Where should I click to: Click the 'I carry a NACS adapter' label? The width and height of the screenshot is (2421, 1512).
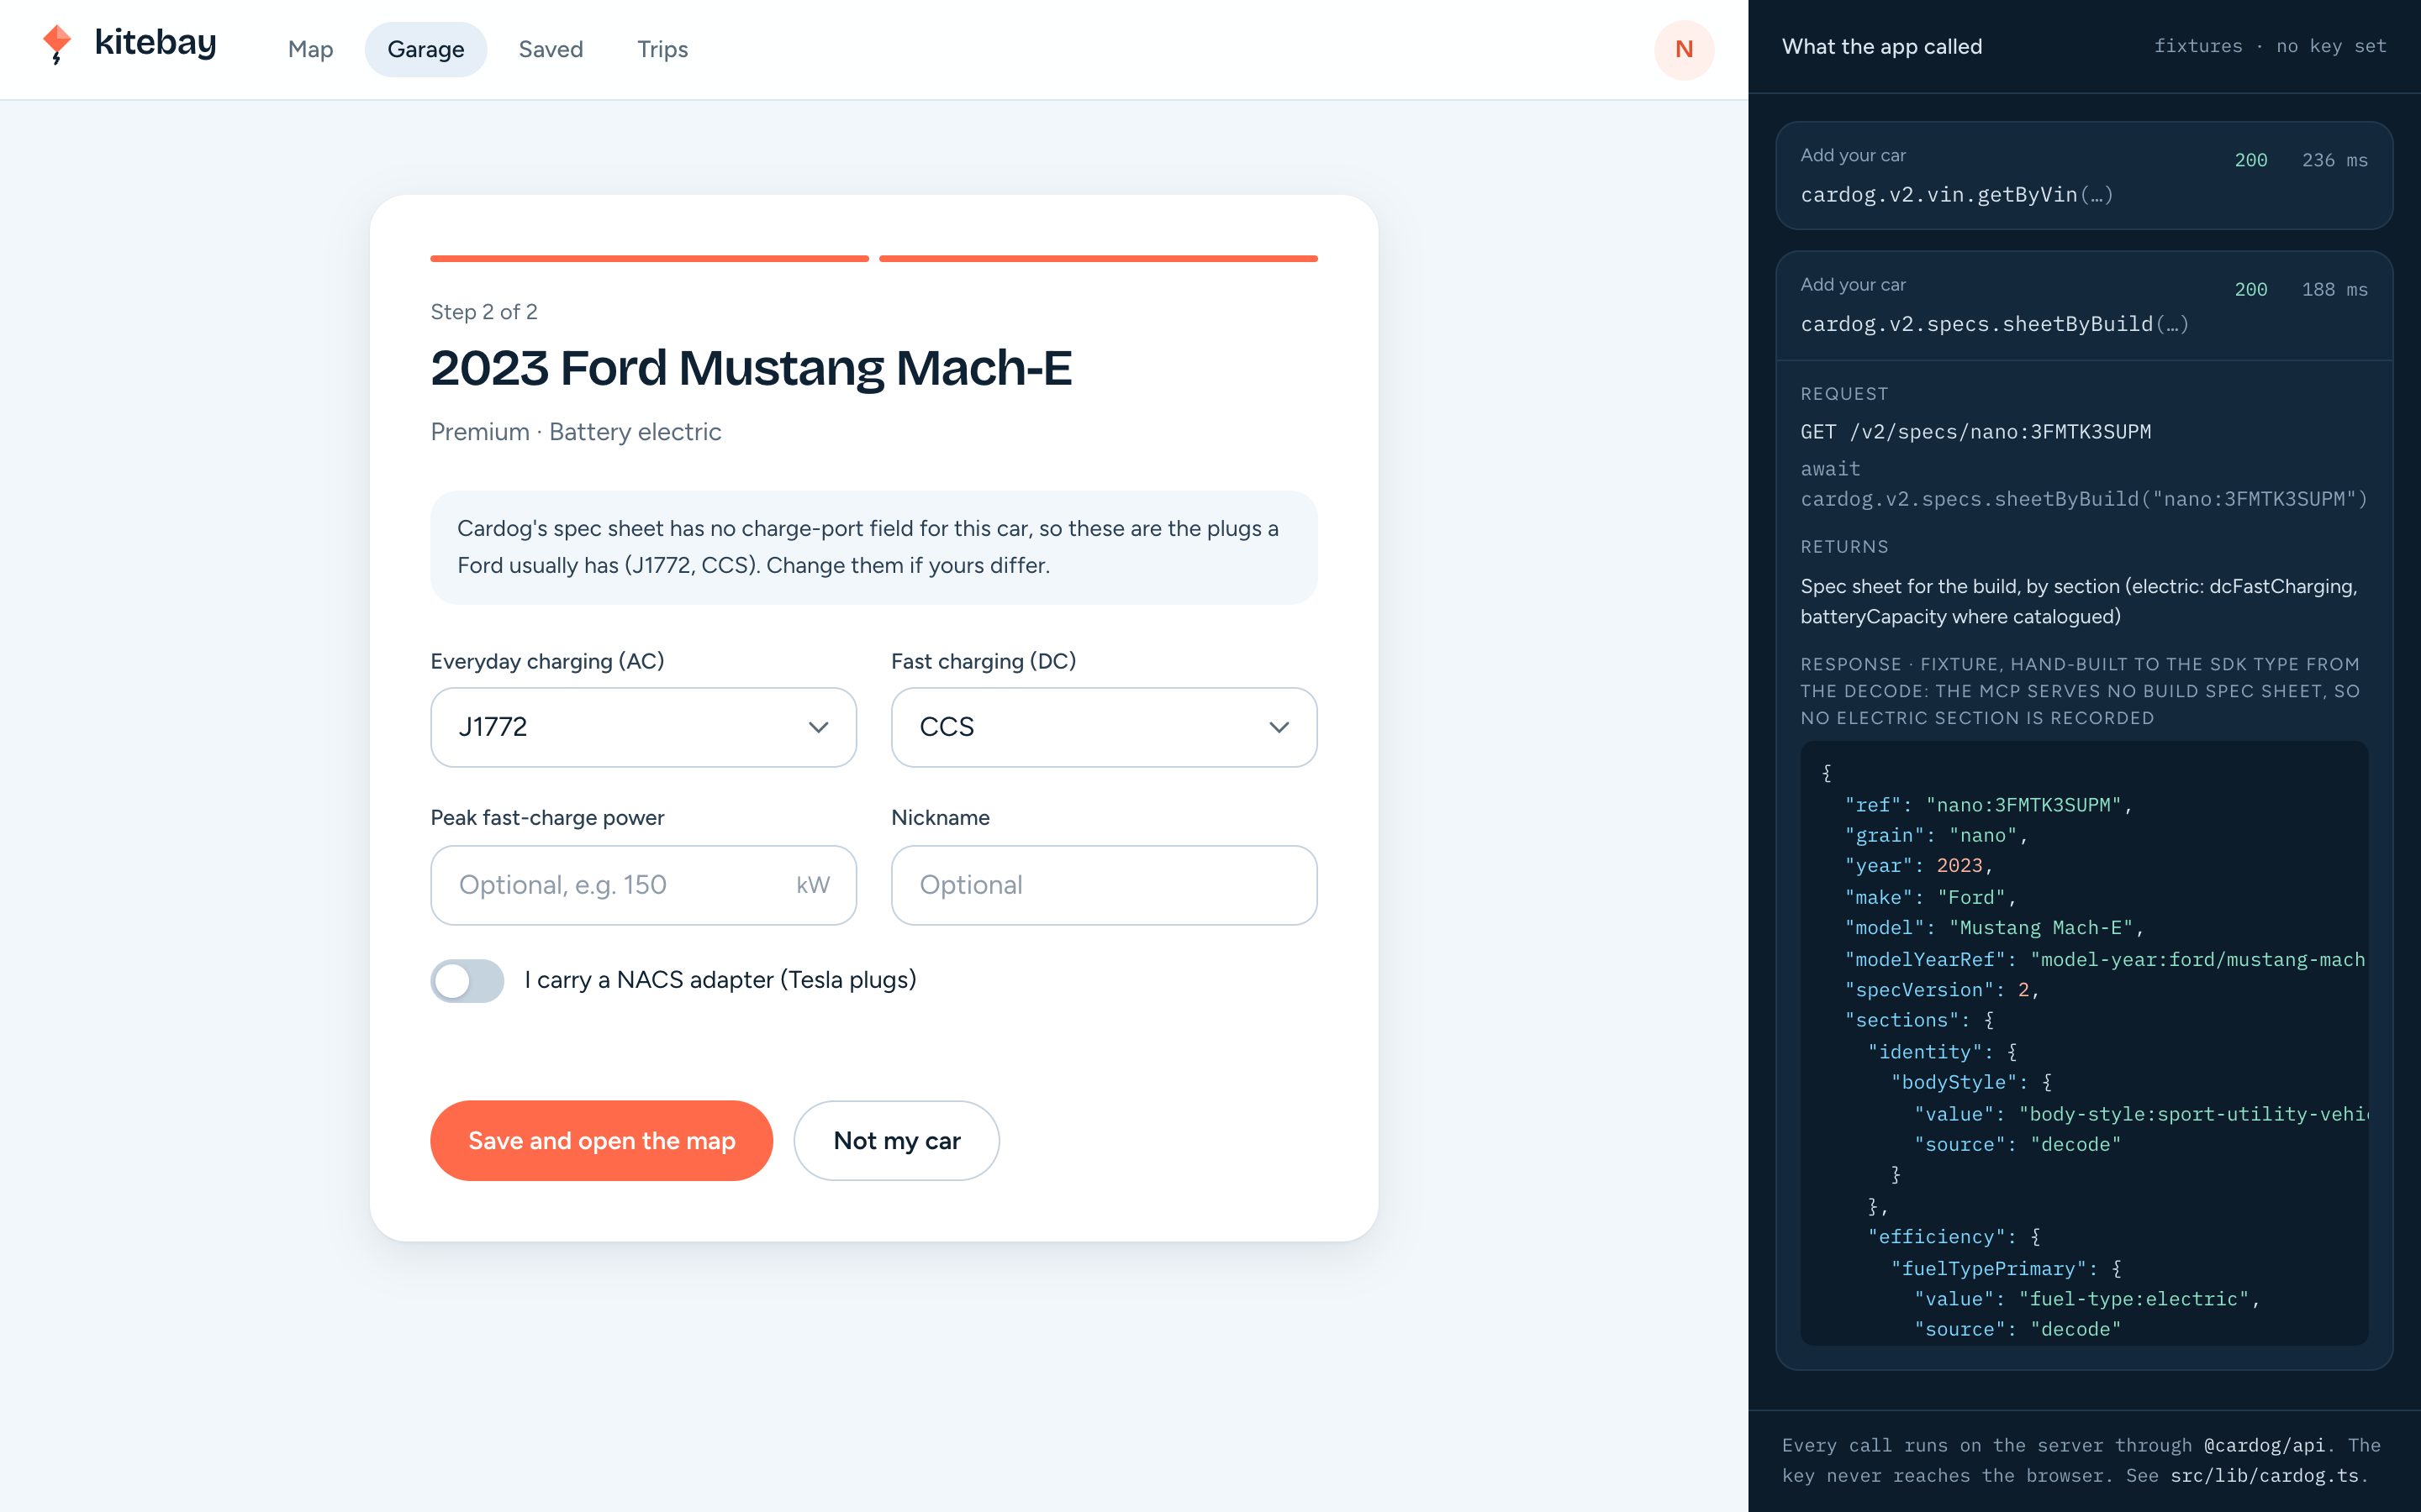point(720,980)
